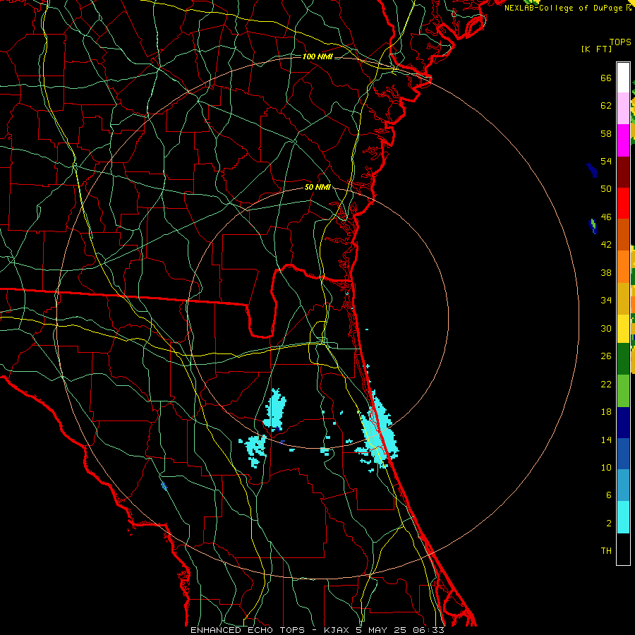
Task: Click the "10" legend value
Action: click(606, 467)
